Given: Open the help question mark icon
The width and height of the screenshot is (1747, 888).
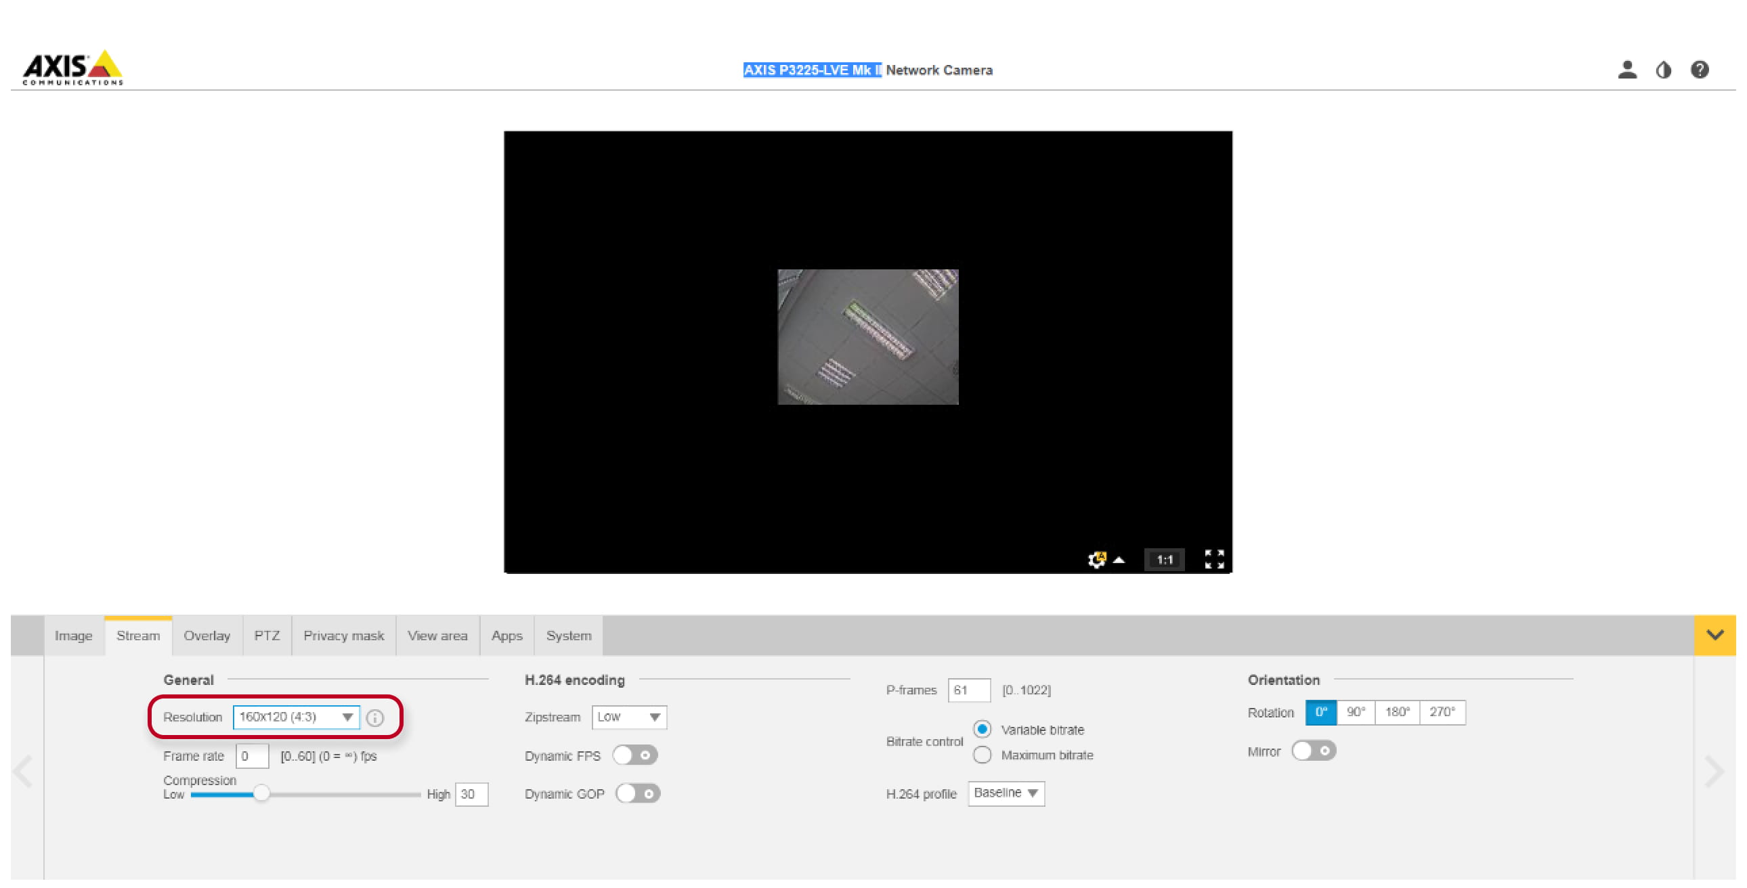Looking at the screenshot, I should 1700,70.
